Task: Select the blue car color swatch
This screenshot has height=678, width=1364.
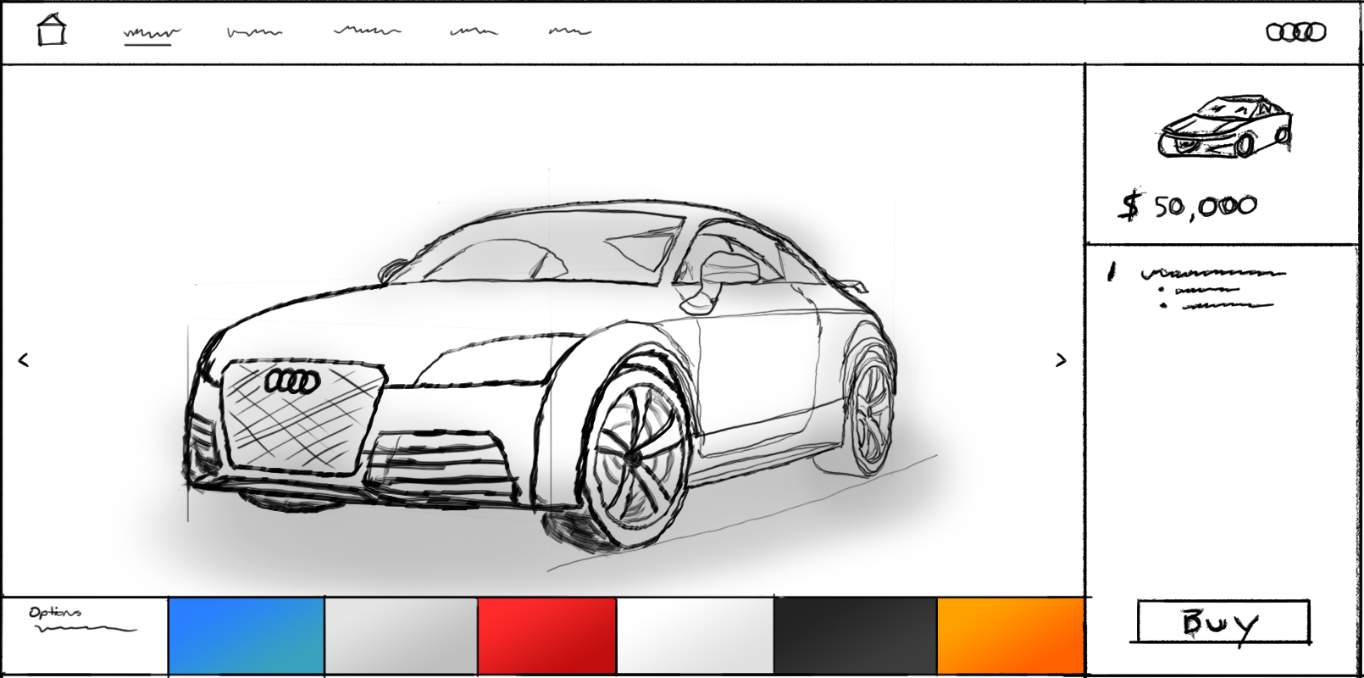Action: click(247, 636)
